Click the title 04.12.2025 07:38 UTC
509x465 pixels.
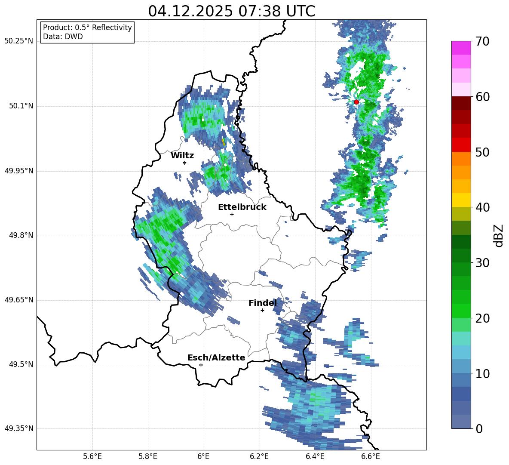coord(231,11)
